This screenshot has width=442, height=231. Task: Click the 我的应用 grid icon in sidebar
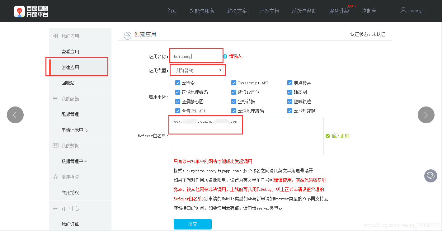[x=55, y=36]
